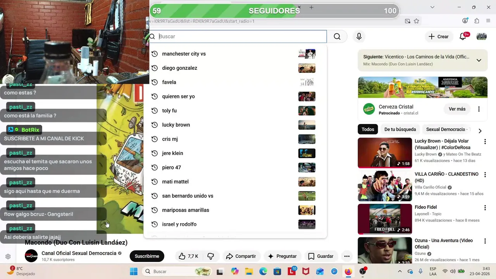The width and height of the screenshot is (496, 279).
Task: Open Ozuna Una Aventura video title
Action: (444, 244)
